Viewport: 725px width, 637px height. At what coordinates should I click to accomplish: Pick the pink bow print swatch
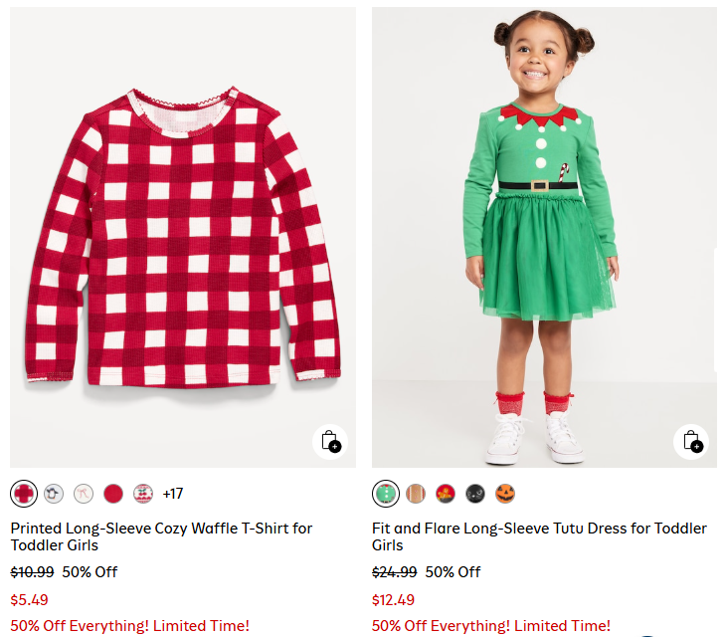coord(84,493)
